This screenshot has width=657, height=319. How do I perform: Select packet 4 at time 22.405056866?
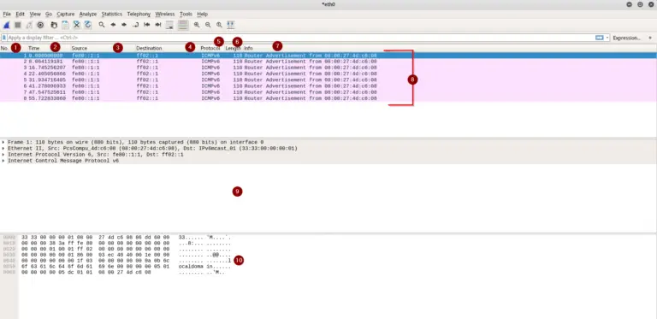click(328, 74)
